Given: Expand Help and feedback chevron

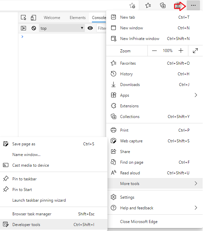Looking at the screenshot, I should pyautogui.click(x=196, y=208).
